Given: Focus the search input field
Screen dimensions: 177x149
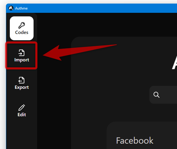Looking at the screenshot, I should [x=163, y=95].
